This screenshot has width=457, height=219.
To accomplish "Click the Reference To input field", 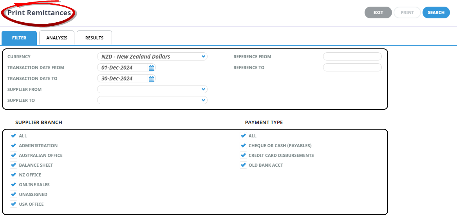I will pos(352,68).
